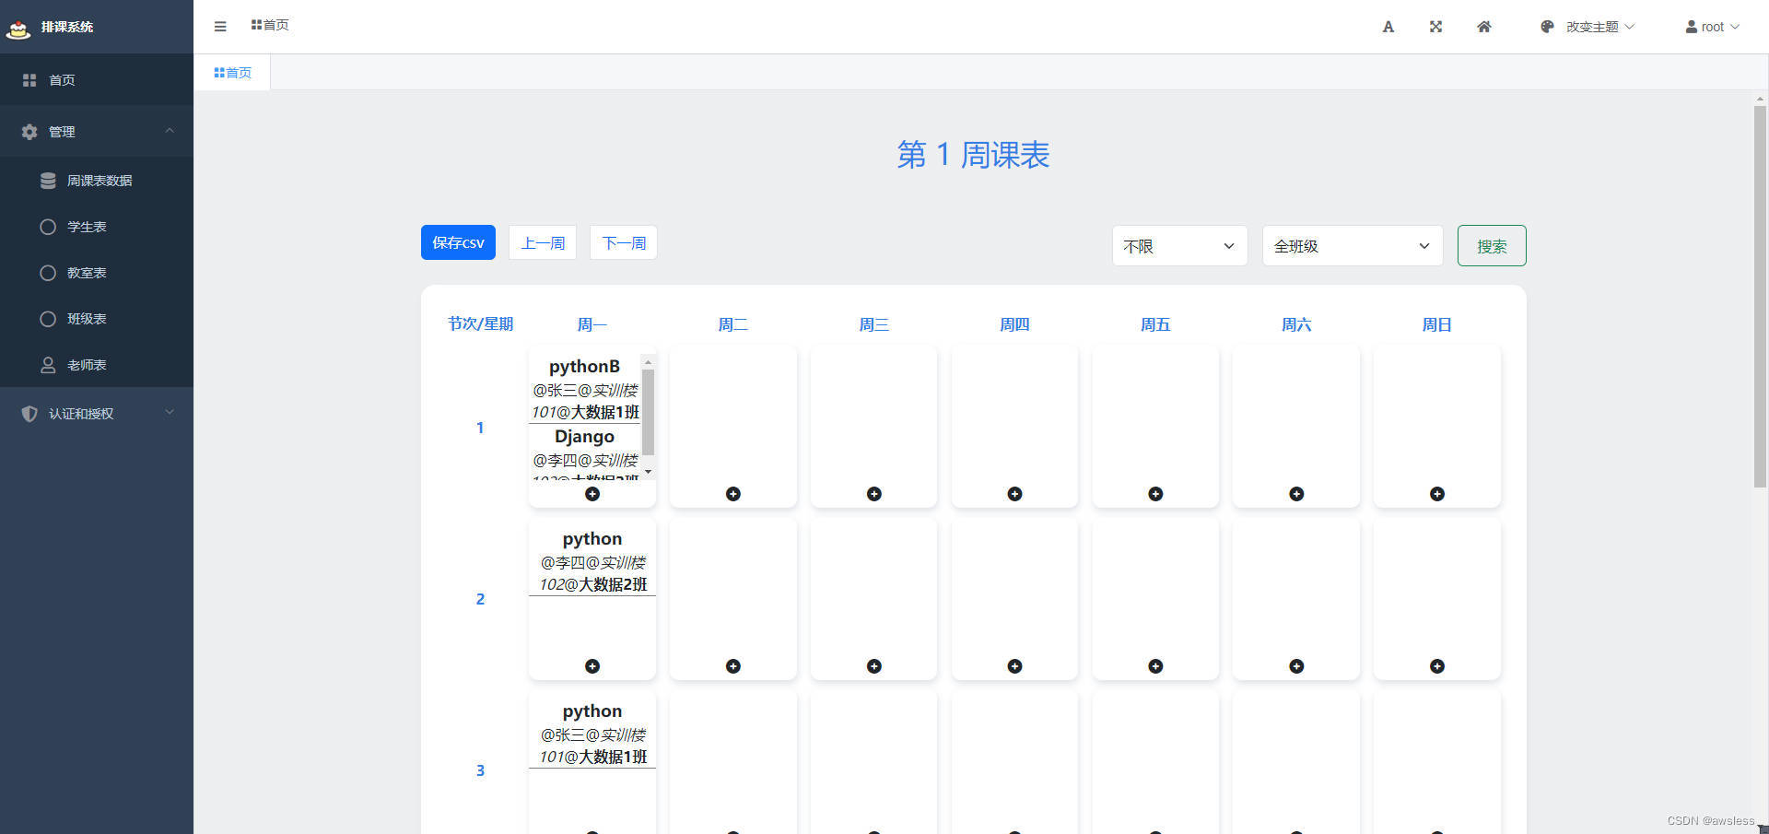Open 教室表 in the sidebar
Image resolution: width=1769 pixels, height=834 pixels.
tap(97, 273)
